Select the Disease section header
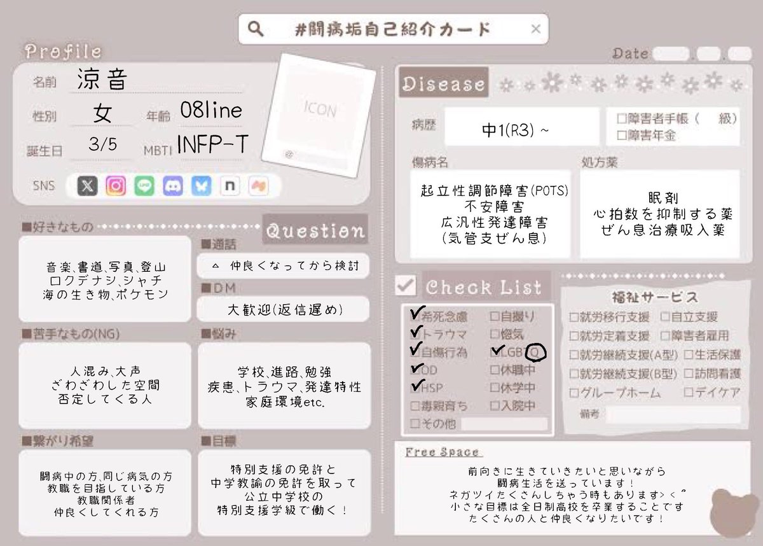The width and height of the screenshot is (763, 546). tap(443, 83)
